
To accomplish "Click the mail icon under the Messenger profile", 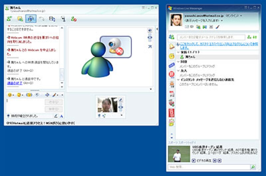I will coord(187,27).
